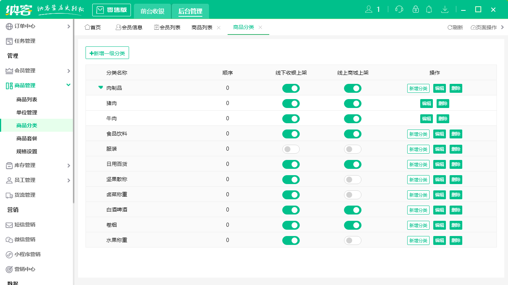This screenshot has height=285, width=508.
Task: Select 单位管理 in the sidebar
Action: point(27,112)
